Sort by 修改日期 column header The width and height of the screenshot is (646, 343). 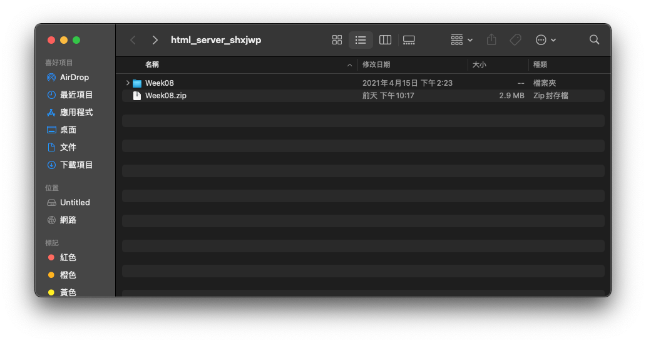pos(376,65)
